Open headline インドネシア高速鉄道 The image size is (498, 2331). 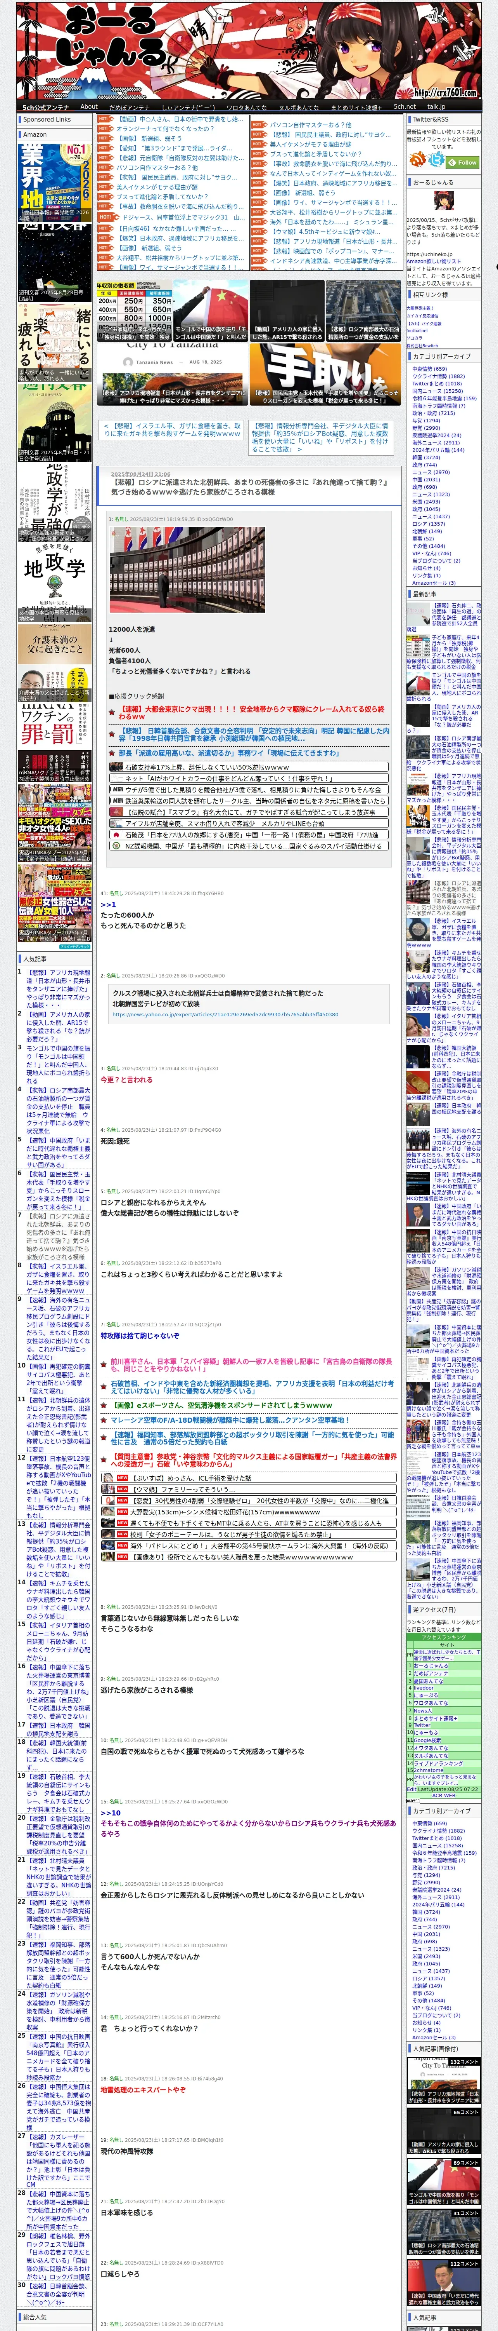point(333,261)
